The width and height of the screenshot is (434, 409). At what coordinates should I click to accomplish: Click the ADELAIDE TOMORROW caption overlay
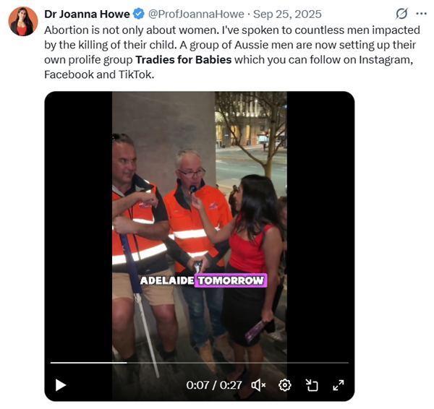[203, 280]
